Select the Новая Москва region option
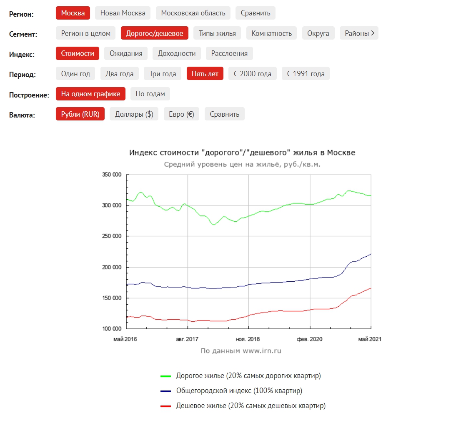Viewport: 461px width, 423px height. coord(123,13)
